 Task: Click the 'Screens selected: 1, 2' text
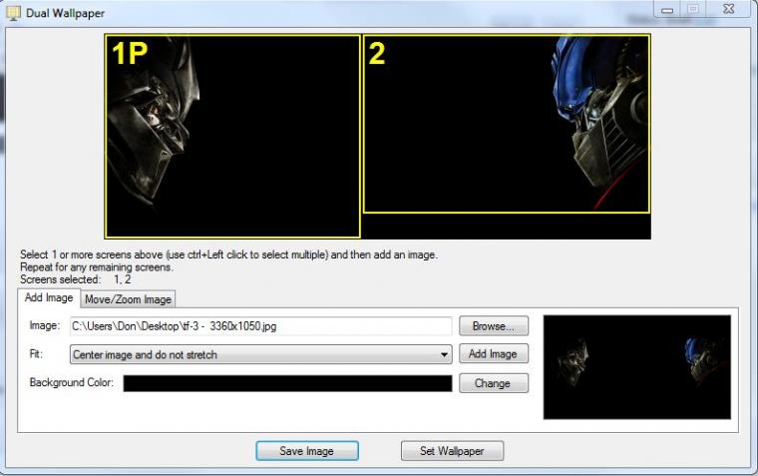click(76, 279)
